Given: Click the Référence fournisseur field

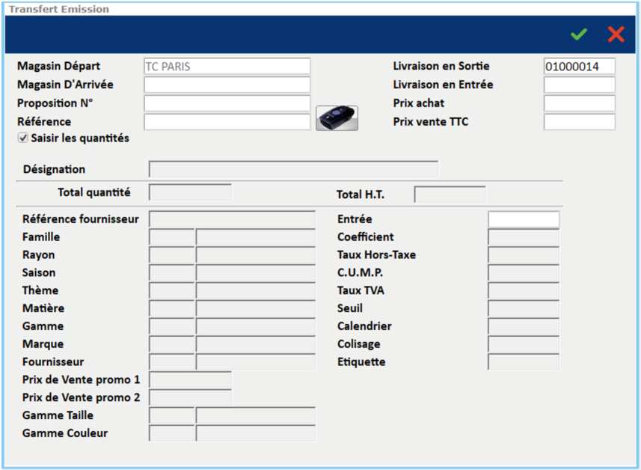Looking at the screenshot, I should coord(232,219).
